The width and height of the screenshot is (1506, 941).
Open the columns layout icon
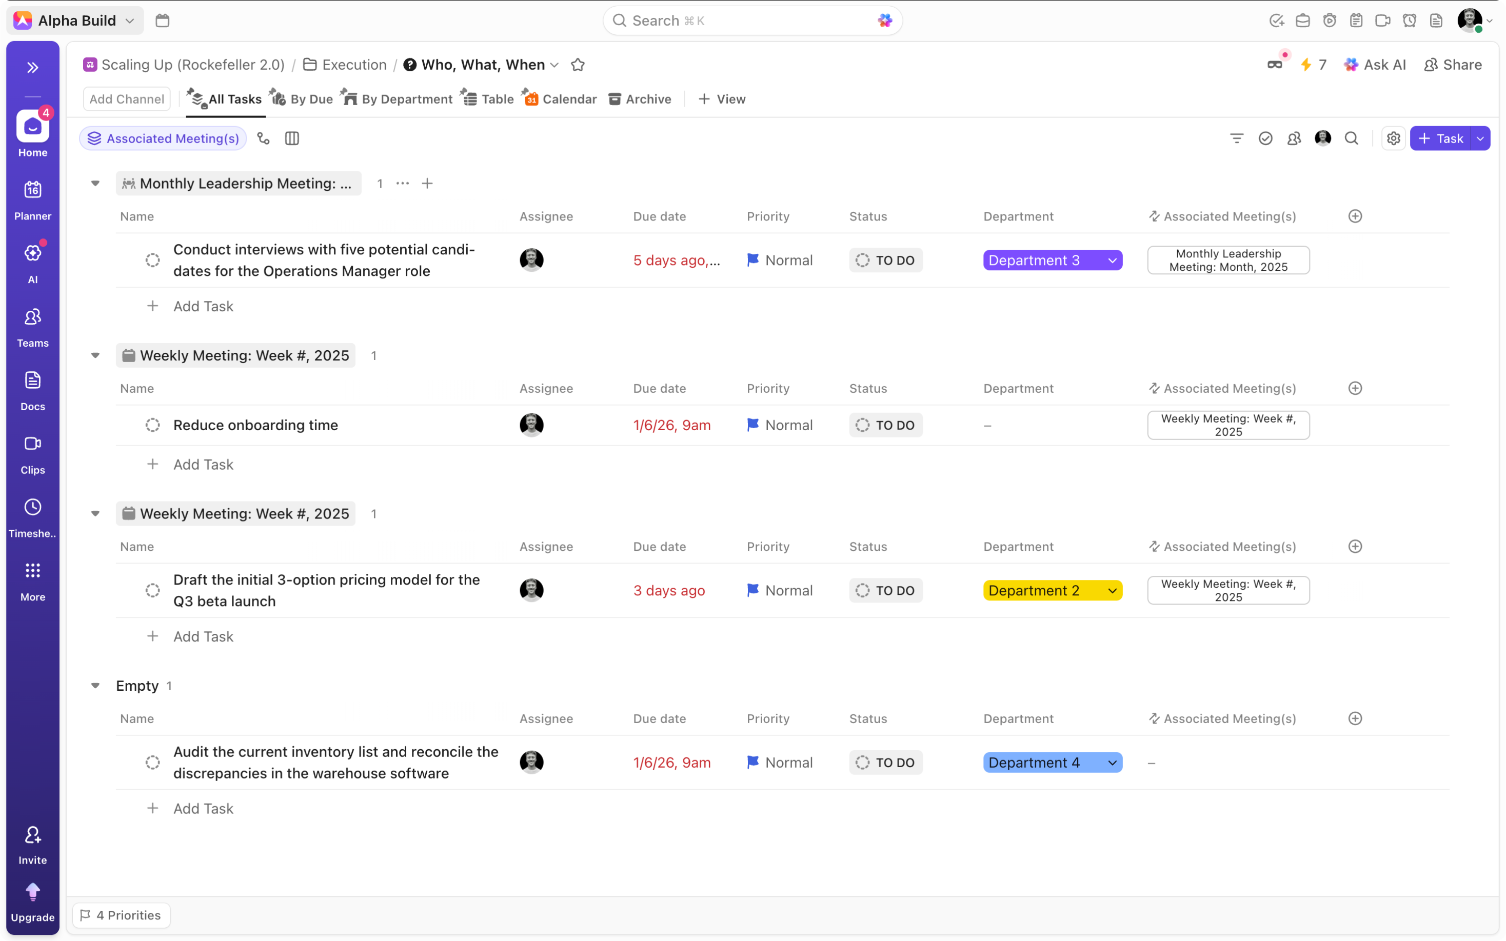click(292, 138)
